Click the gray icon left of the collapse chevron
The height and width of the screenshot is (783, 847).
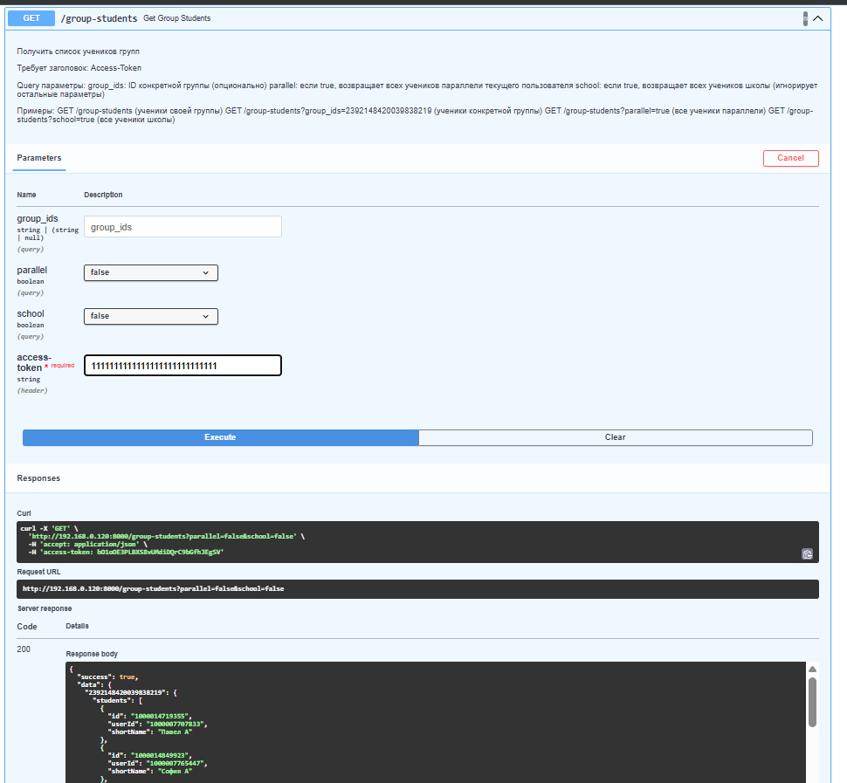tap(805, 17)
